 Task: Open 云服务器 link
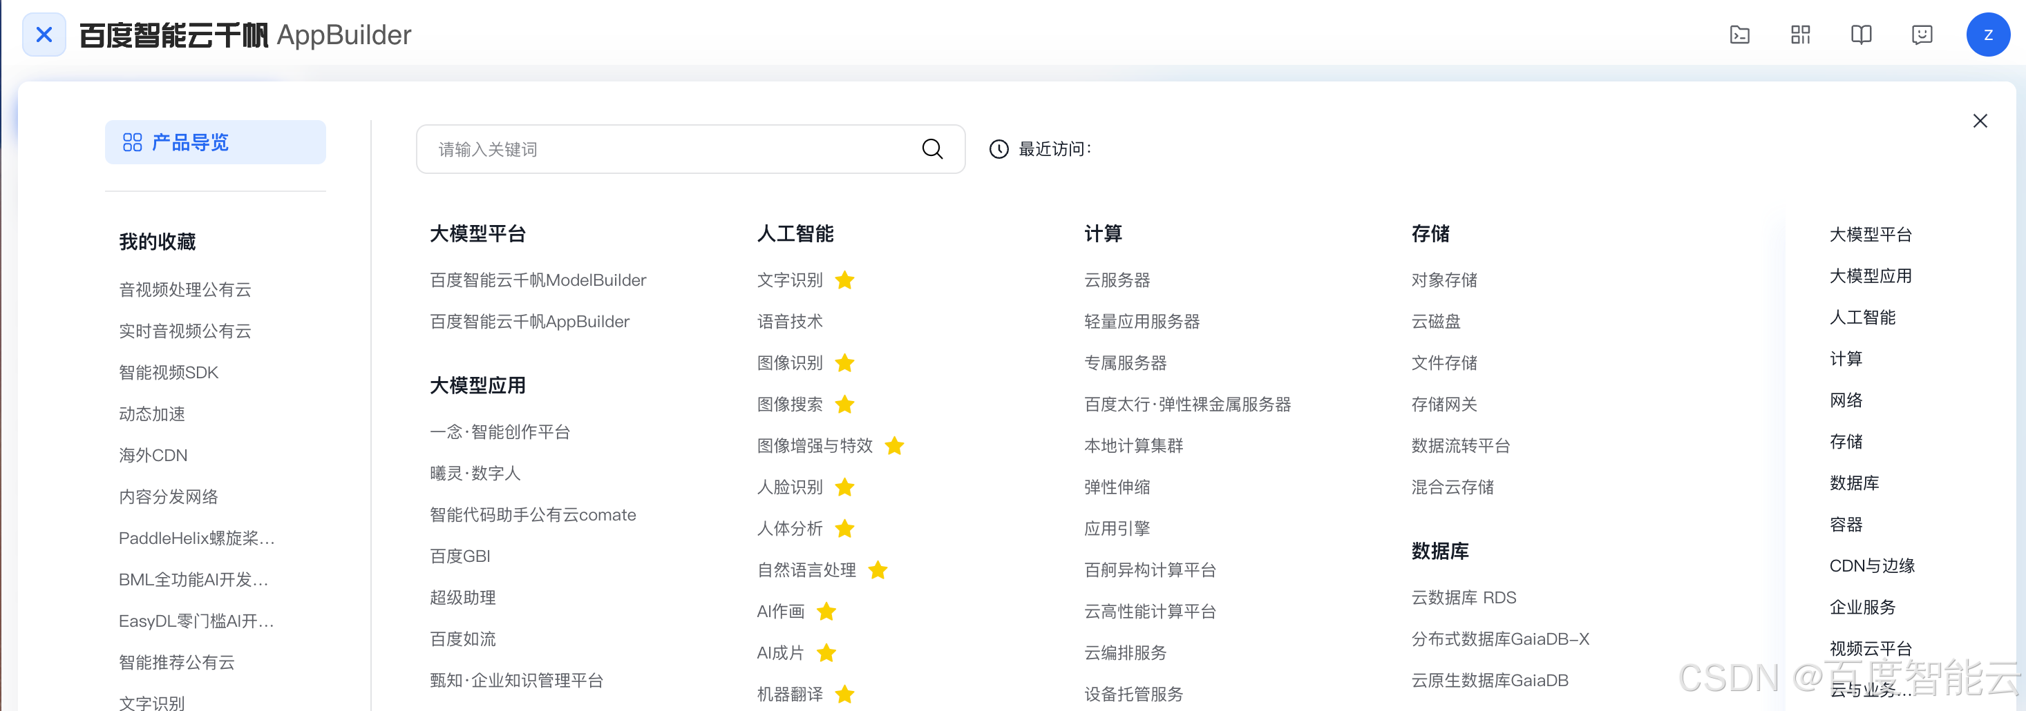coord(1117,280)
